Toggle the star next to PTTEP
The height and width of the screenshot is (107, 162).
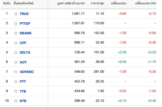pyautogui.click(x=16, y=23)
